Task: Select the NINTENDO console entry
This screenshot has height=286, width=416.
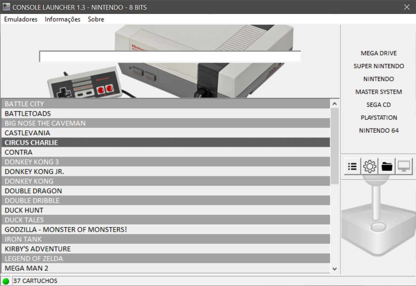Action: click(x=379, y=79)
